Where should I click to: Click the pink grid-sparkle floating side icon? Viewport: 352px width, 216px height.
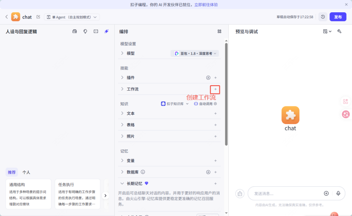[x=346, y=101]
